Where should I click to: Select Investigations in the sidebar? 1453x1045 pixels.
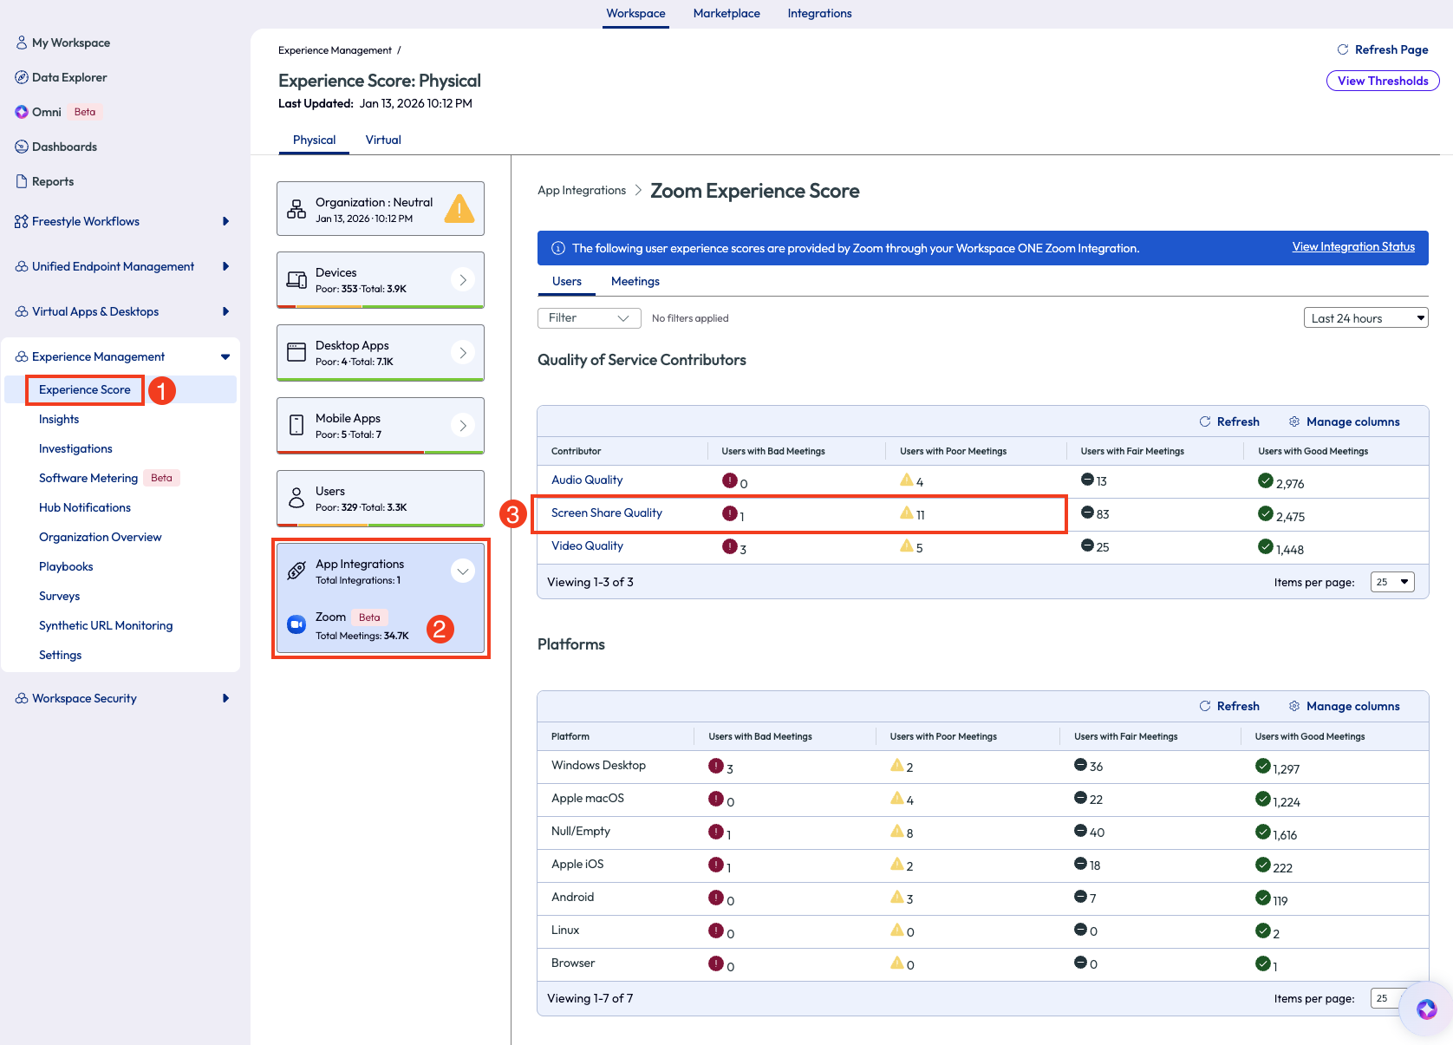point(75,448)
